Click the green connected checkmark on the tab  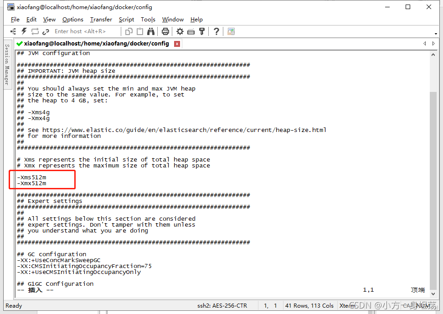(x=20, y=44)
